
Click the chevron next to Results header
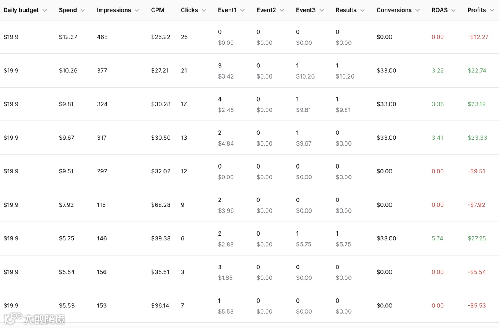click(362, 10)
